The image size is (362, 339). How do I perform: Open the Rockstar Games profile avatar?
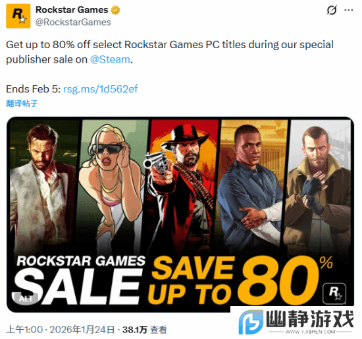(x=18, y=16)
